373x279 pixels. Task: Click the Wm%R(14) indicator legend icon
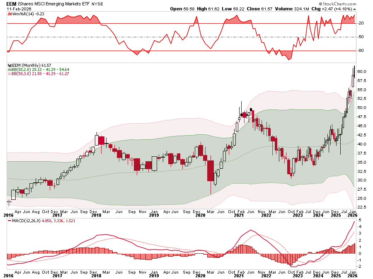point(10,13)
